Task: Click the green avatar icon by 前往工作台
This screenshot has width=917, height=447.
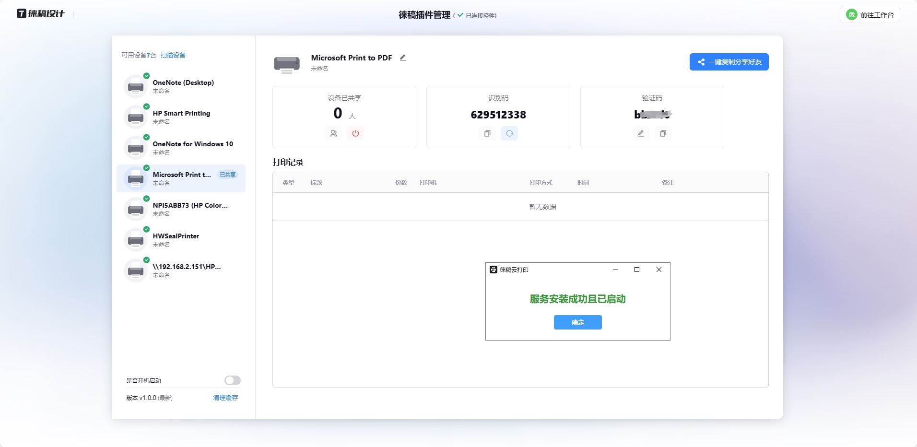Action: click(x=852, y=14)
